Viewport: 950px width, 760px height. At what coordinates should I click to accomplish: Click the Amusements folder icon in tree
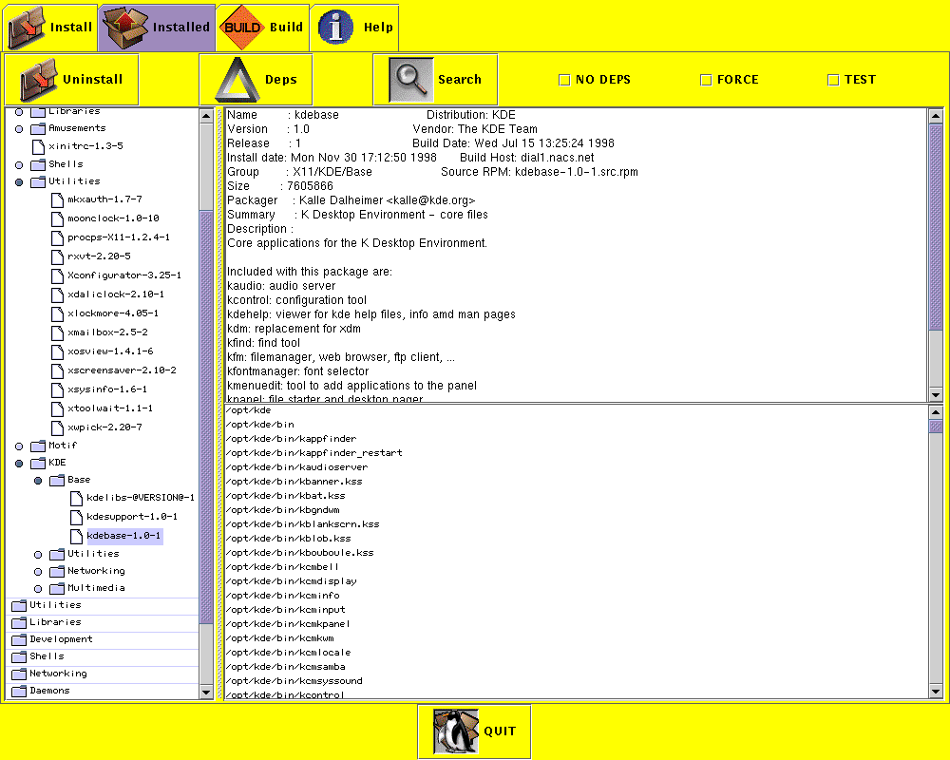(38, 128)
